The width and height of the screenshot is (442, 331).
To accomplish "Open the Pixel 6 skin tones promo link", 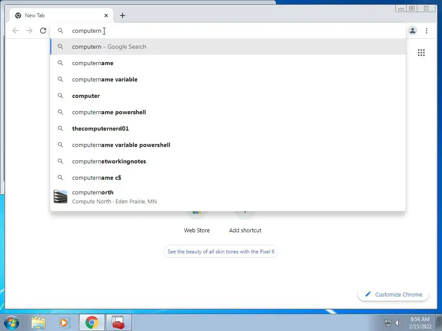I will [x=221, y=252].
